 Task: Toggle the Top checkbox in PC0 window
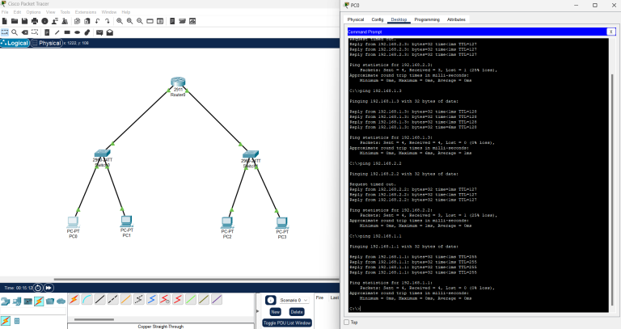pos(347,323)
